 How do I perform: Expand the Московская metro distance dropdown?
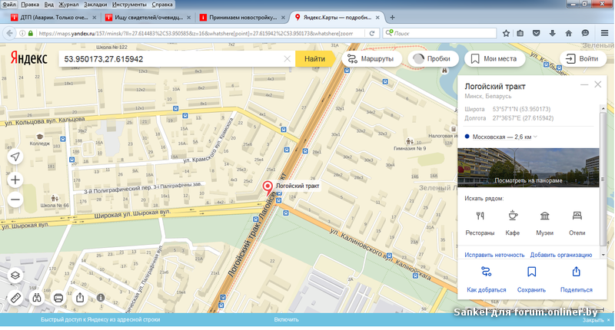[536, 137]
